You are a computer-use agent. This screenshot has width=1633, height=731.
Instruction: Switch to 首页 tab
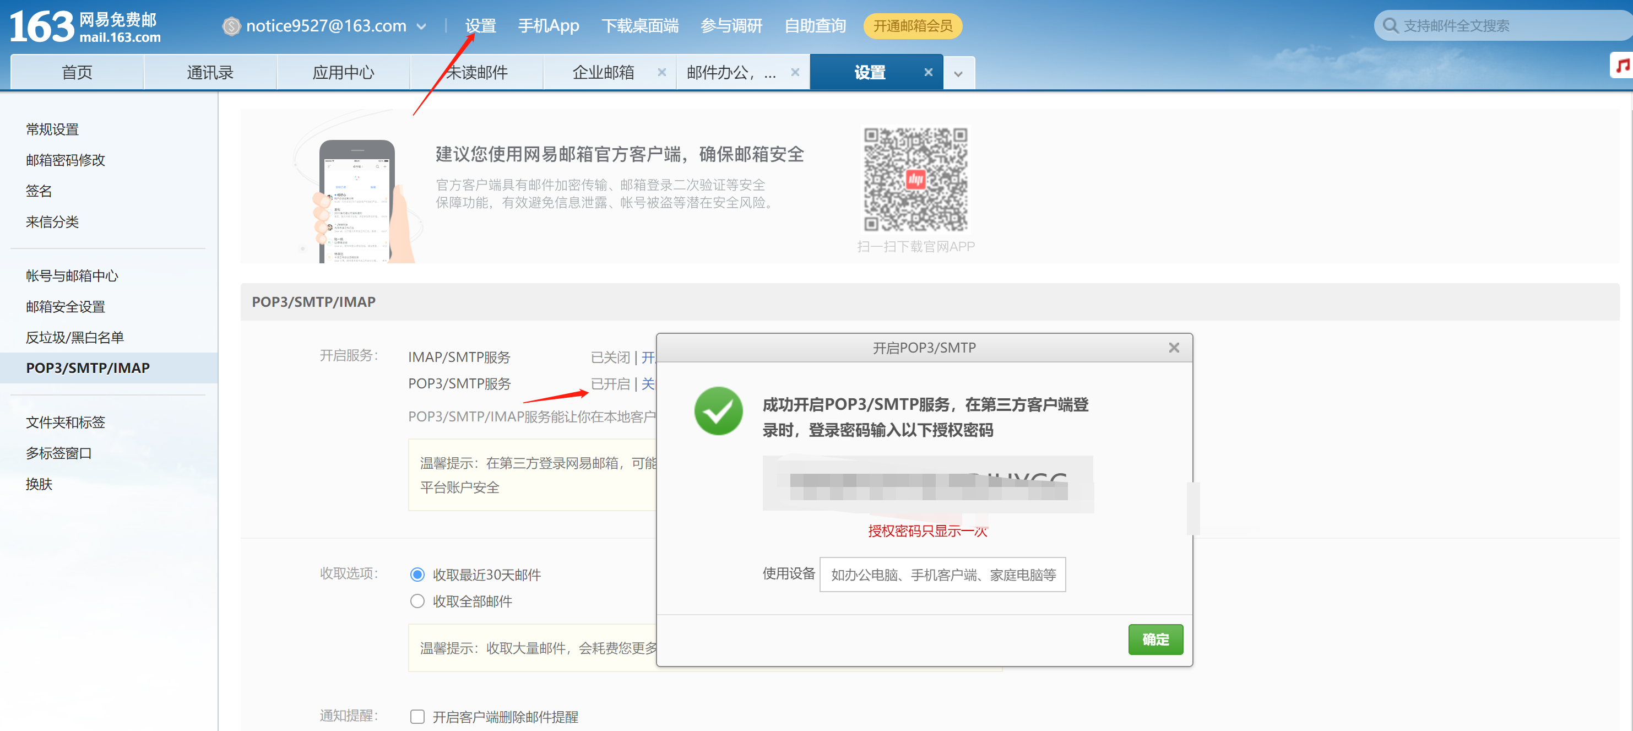tap(77, 72)
